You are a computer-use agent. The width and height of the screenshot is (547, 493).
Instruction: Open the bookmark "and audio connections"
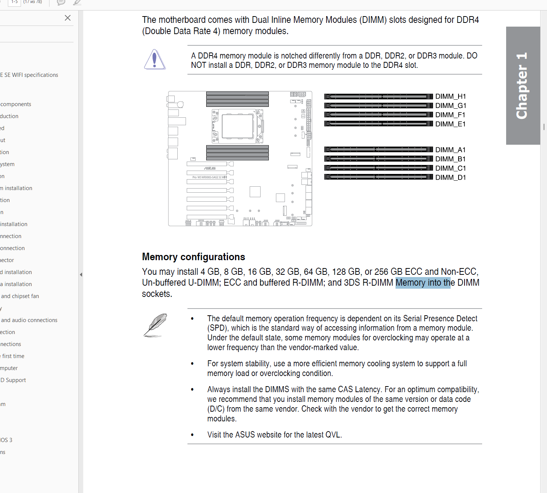[29, 320]
